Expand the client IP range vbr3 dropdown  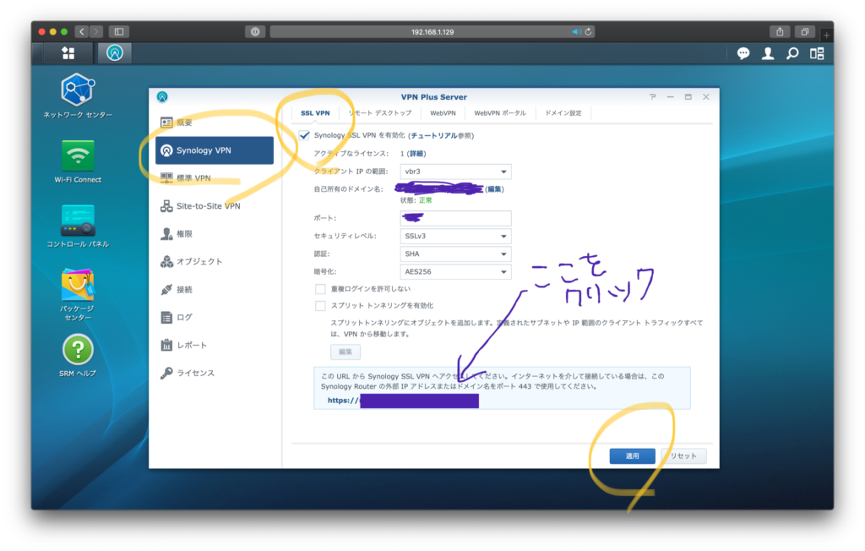point(455,172)
